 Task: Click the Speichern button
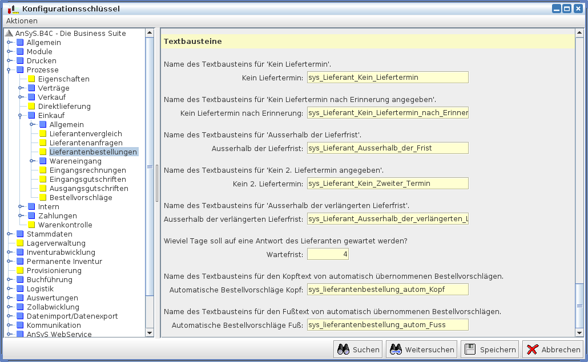point(490,350)
